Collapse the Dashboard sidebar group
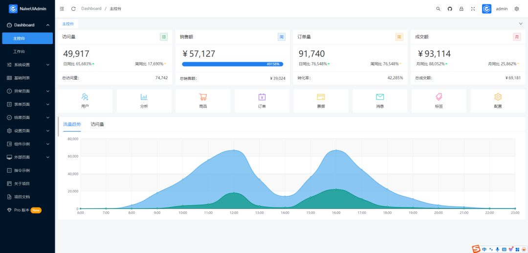The image size is (528, 253). tap(27, 25)
